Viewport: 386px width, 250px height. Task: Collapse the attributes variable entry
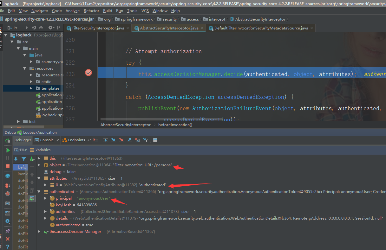(39, 178)
